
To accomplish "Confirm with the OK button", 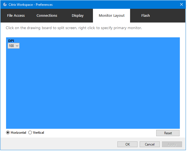I will [127, 144].
